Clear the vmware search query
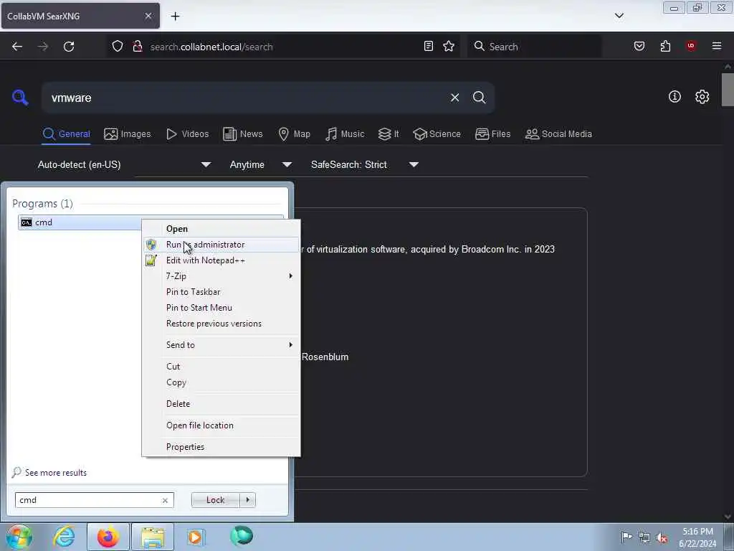 [454, 98]
